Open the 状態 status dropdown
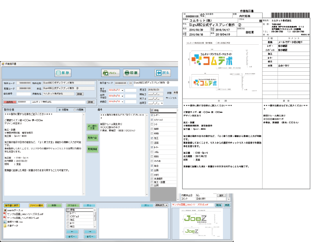314x242 pixels. 176,93
